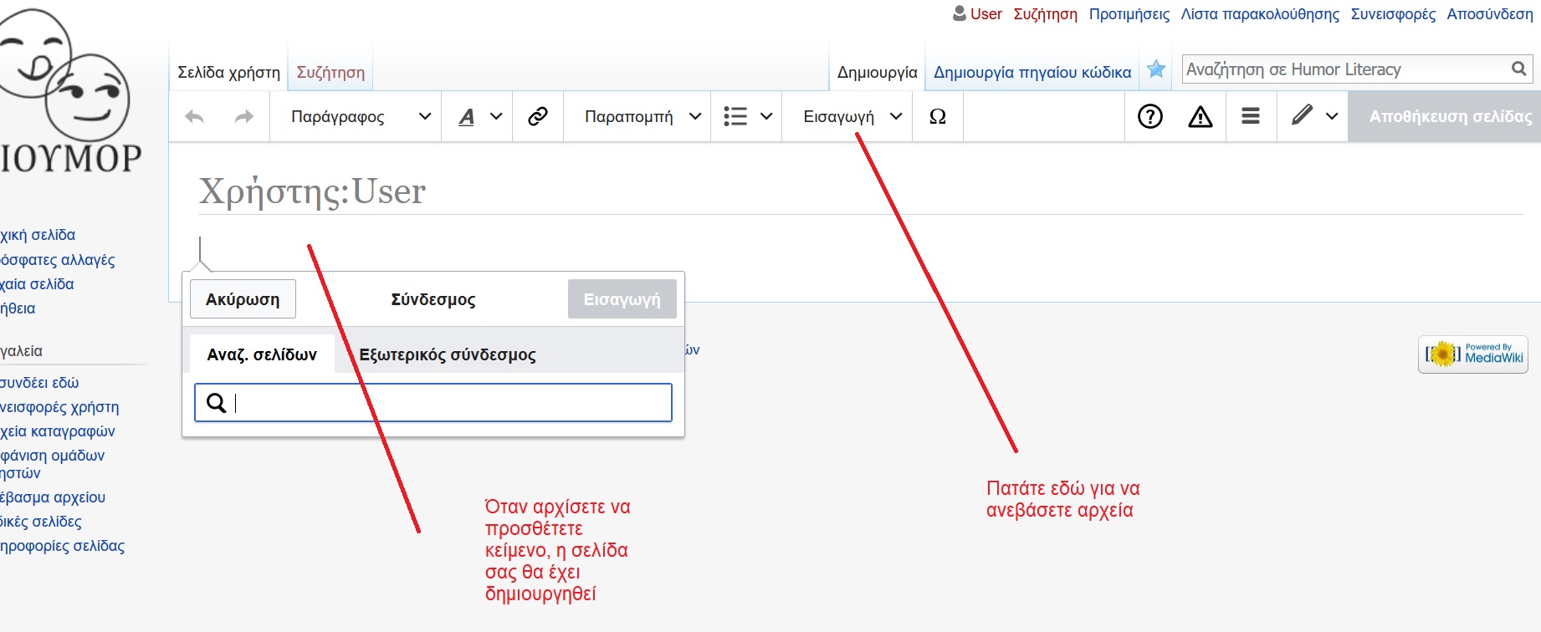Click the watchlist star icon
The width and height of the screenshot is (1541, 632).
1156,69
